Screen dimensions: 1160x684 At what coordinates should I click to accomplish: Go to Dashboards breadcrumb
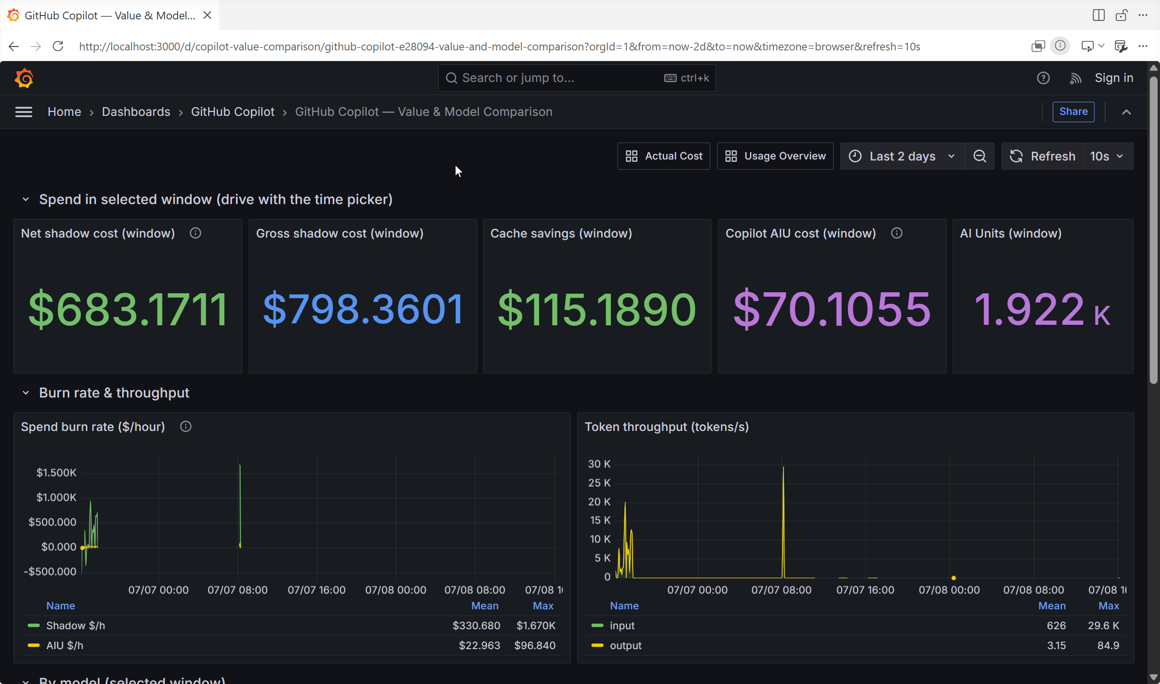(x=136, y=112)
